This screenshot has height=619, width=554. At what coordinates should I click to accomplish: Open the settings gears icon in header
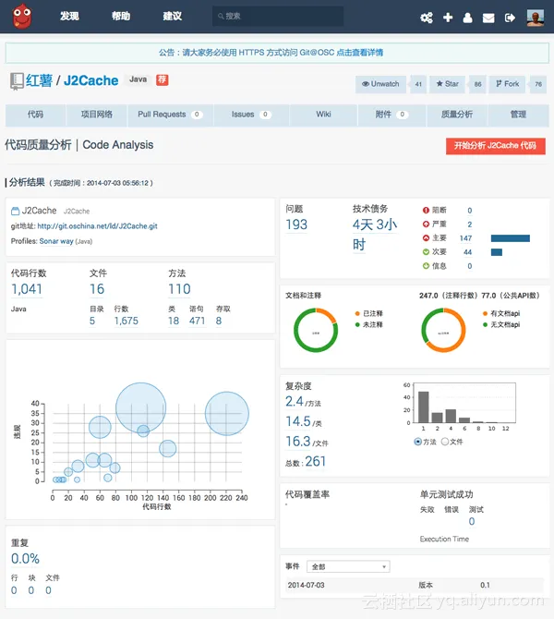(427, 18)
